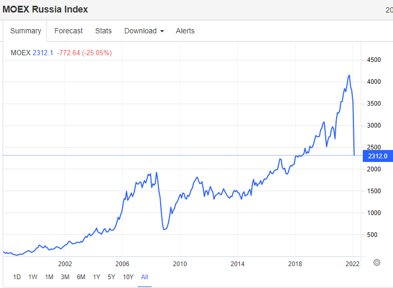Select the 10Y time range
This screenshot has width=393, height=288.
128,277
